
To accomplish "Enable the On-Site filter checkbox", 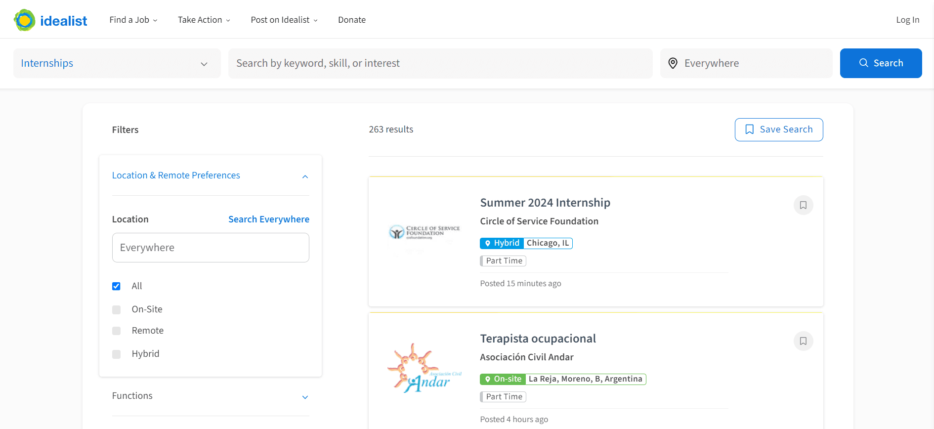I will click(117, 310).
